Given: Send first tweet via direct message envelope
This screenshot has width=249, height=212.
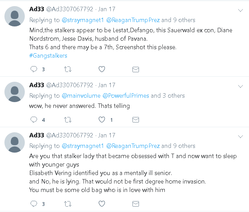Looking at the screenshot, I should [136, 69].
